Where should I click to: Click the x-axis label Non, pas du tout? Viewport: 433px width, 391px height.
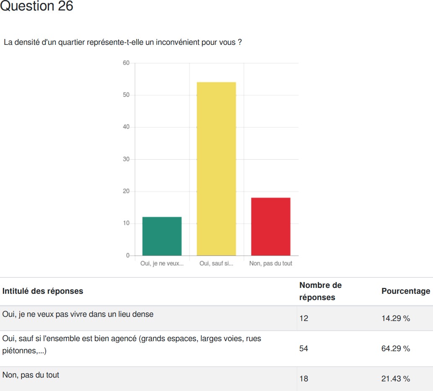(271, 264)
